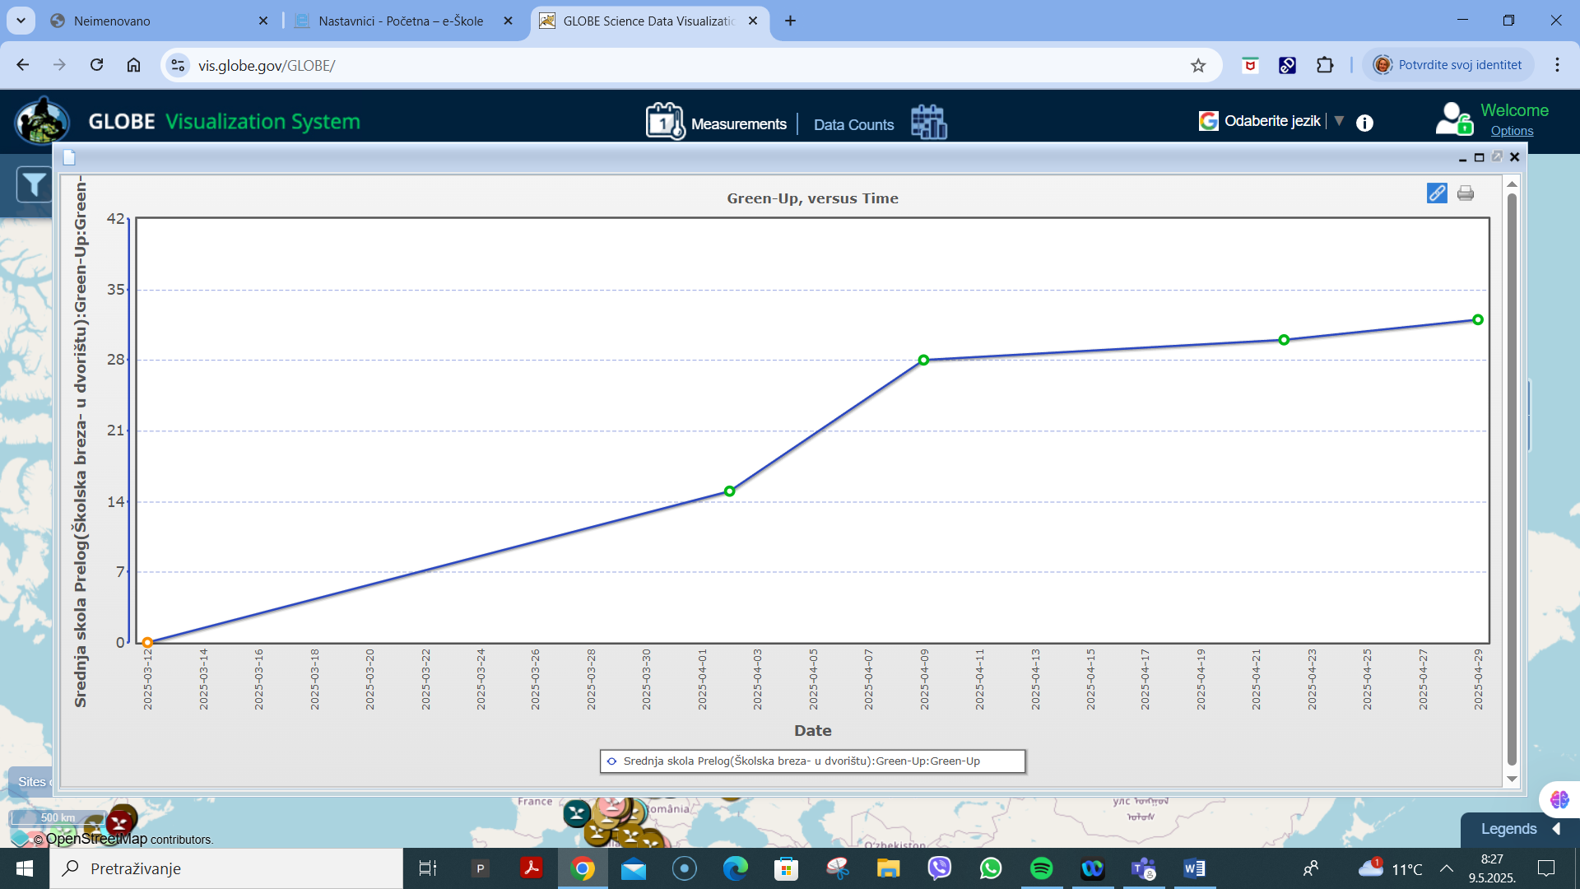Open the Odaberite jezik language dropdown

(1272, 121)
